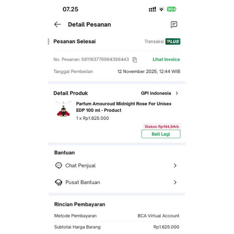234x234 pixels.
Task: Tap the battery indicator in status bar
Action: 171,9
